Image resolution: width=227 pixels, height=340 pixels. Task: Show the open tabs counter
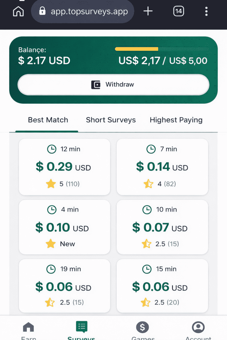coord(178,11)
